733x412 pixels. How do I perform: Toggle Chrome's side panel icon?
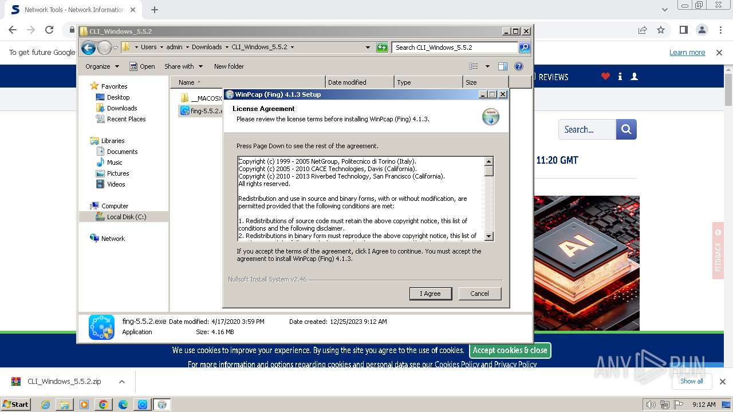683,30
